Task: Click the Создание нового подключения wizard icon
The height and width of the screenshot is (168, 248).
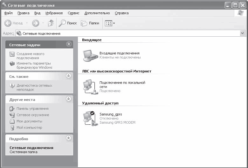Action: [12, 54]
